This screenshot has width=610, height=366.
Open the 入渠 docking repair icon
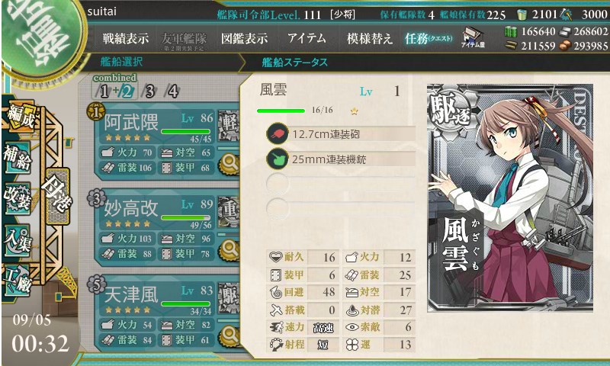coord(18,239)
